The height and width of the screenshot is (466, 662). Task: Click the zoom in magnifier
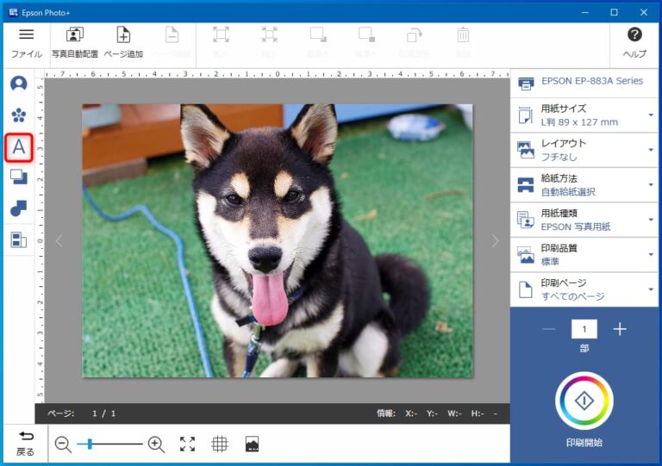(156, 444)
